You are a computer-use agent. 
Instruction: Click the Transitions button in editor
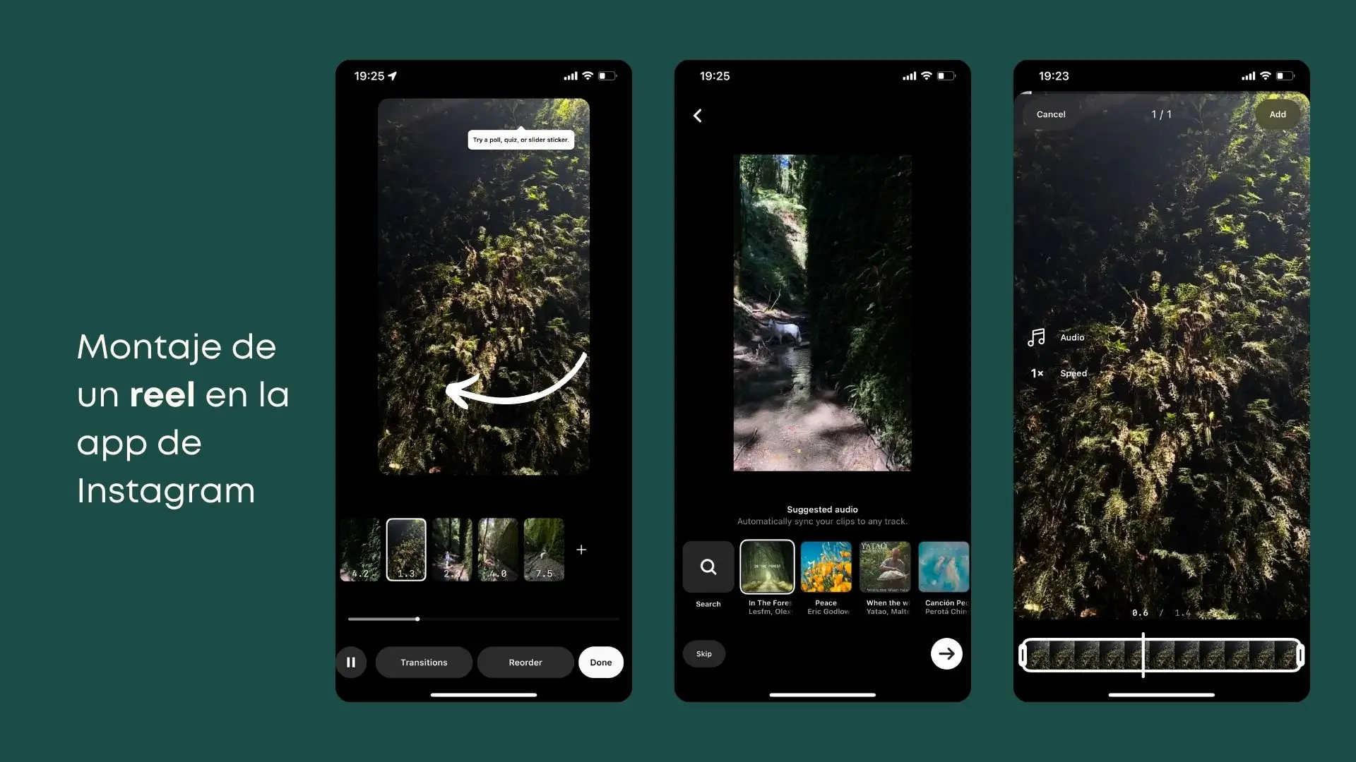pyautogui.click(x=424, y=662)
